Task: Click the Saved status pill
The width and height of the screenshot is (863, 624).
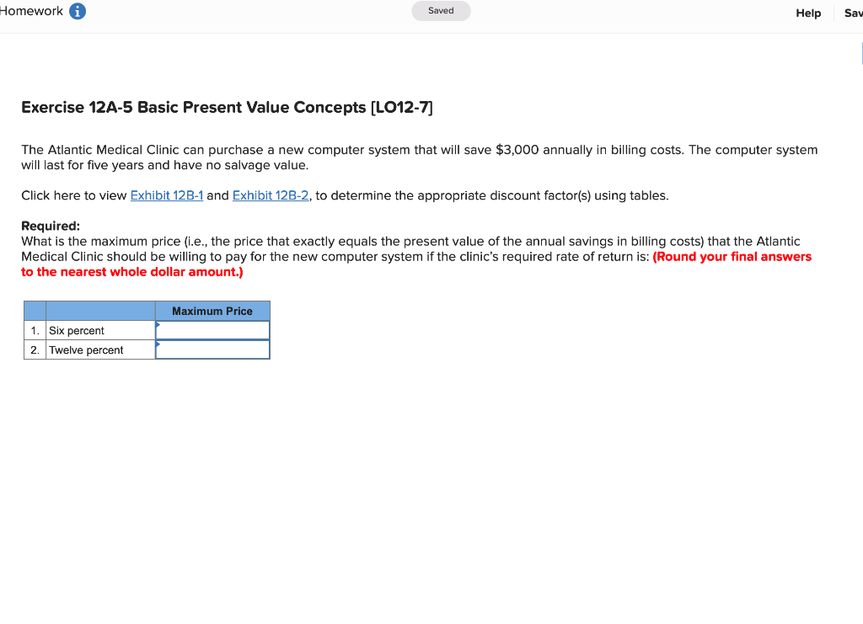Action: [x=441, y=10]
